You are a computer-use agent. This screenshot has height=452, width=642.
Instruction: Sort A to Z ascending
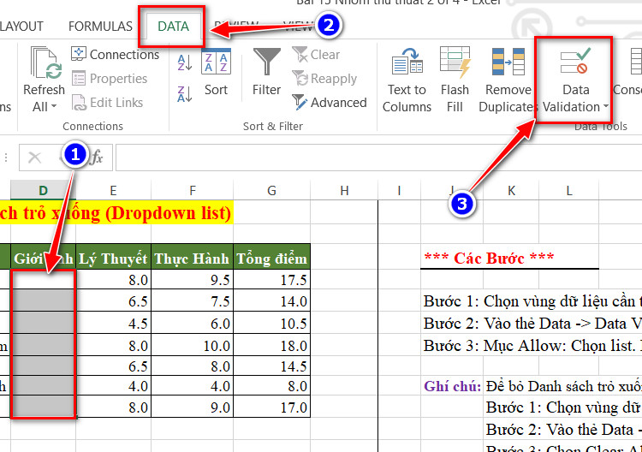[185, 62]
